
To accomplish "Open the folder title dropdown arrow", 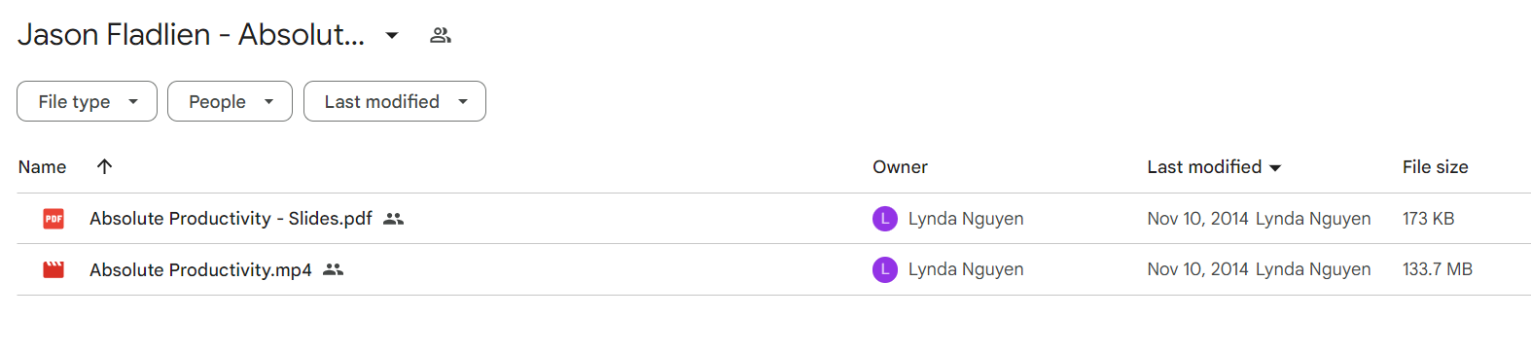I will point(392,35).
